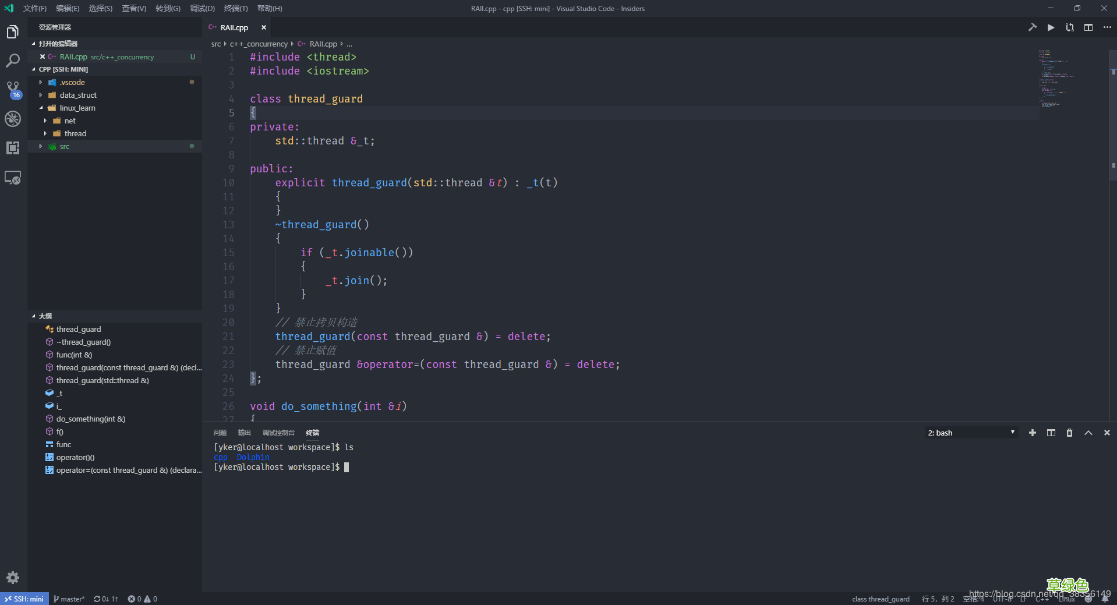This screenshot has height=605, width=1117.
Task: Switch to the 输出 panel tab
Action: (244, 433)
